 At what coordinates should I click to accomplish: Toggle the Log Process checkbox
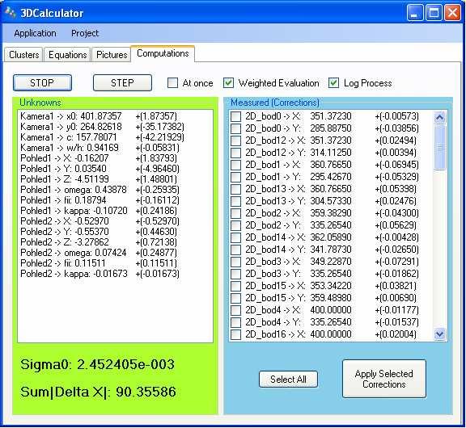click(334, 83)
